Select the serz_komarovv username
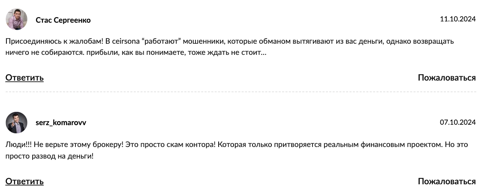Image resolution: width=481 pixels, height=192 pixels. point(61,123)
